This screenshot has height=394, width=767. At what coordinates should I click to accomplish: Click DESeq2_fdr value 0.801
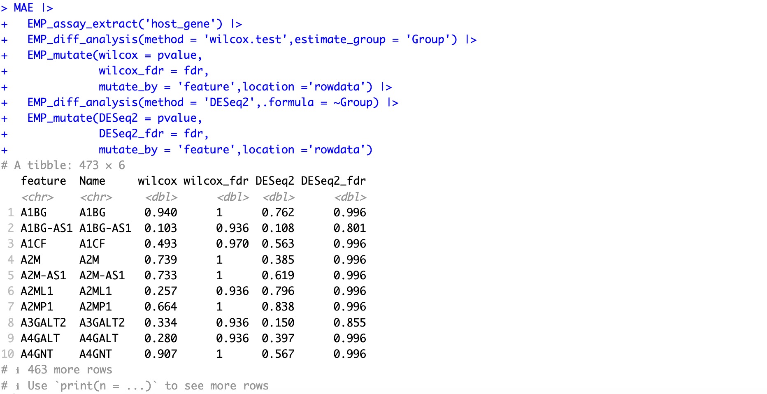pos(349,228)
